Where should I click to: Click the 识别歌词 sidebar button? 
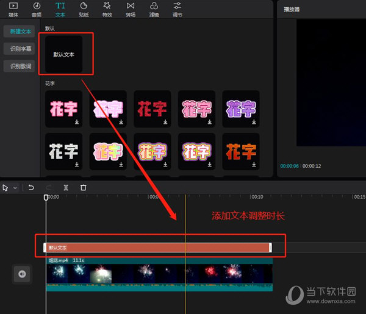click(20, 66)
